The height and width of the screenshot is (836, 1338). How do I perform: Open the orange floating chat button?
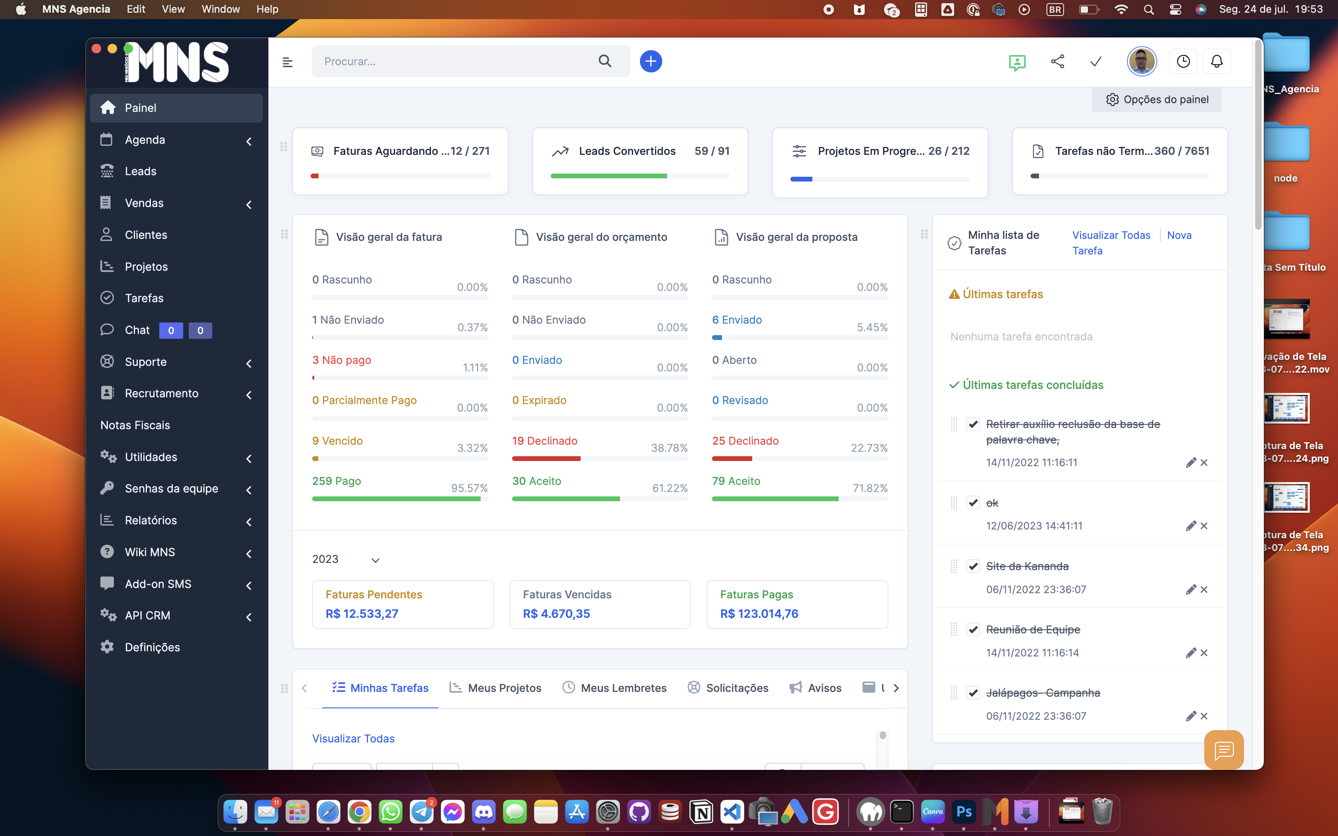pos(1224,750)
